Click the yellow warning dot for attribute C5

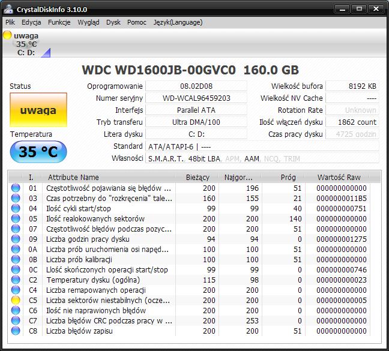coord(16,300)
